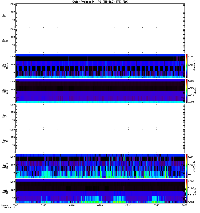Select the 0340 time axis label

[157, 206]
